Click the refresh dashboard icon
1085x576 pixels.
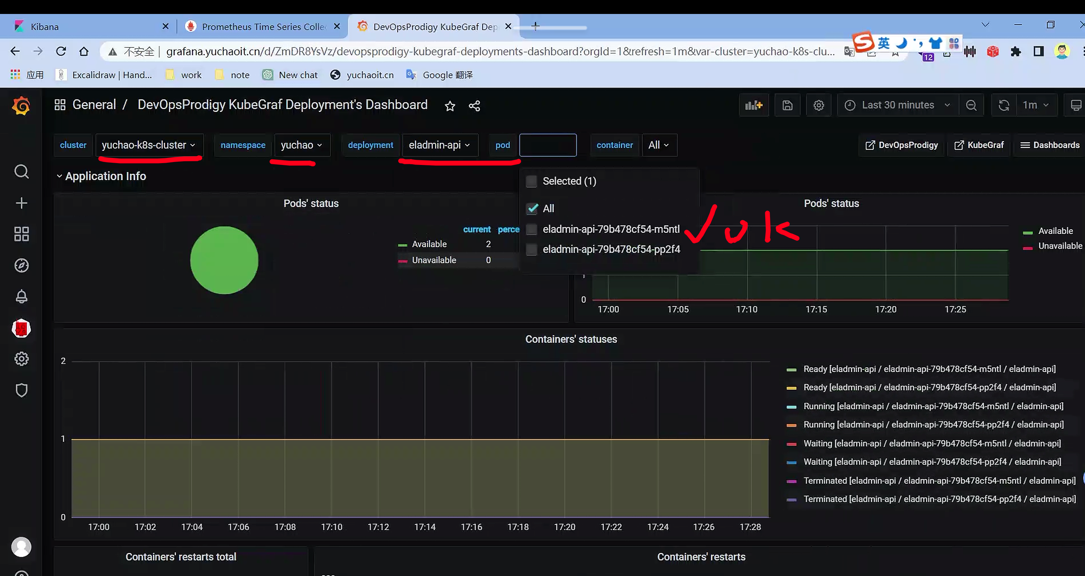click(1004, 105)
